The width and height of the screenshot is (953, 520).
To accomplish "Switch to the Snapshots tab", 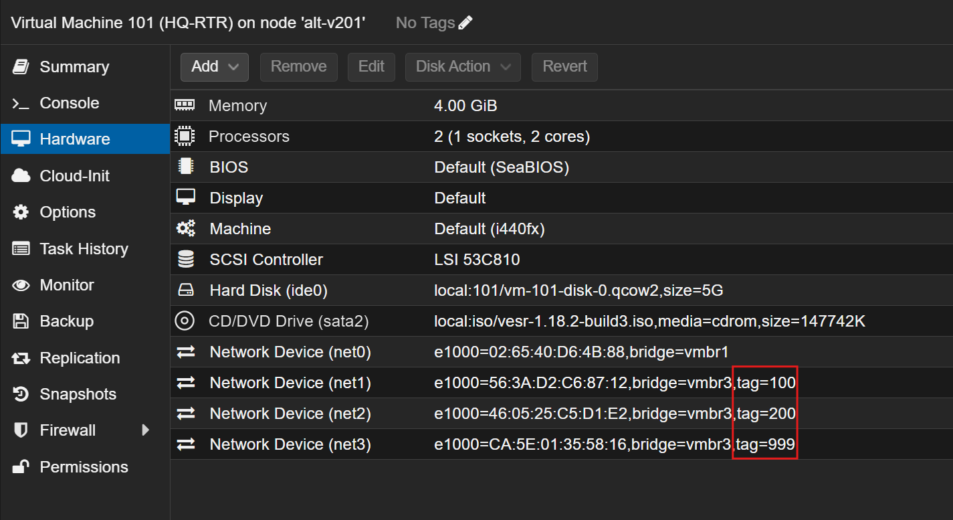I will click(x=78, y=394).
